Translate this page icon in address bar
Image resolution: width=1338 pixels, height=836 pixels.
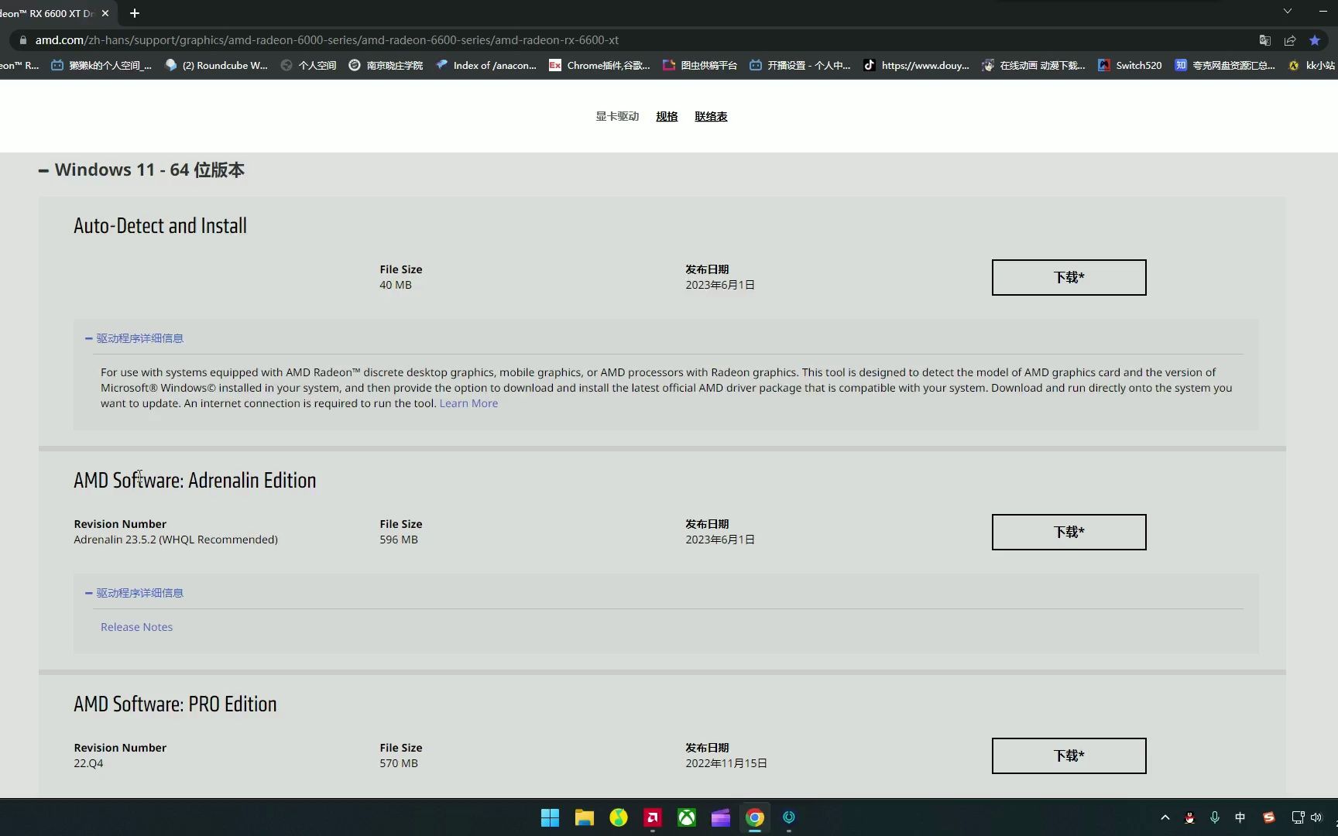click(1265, 40)
